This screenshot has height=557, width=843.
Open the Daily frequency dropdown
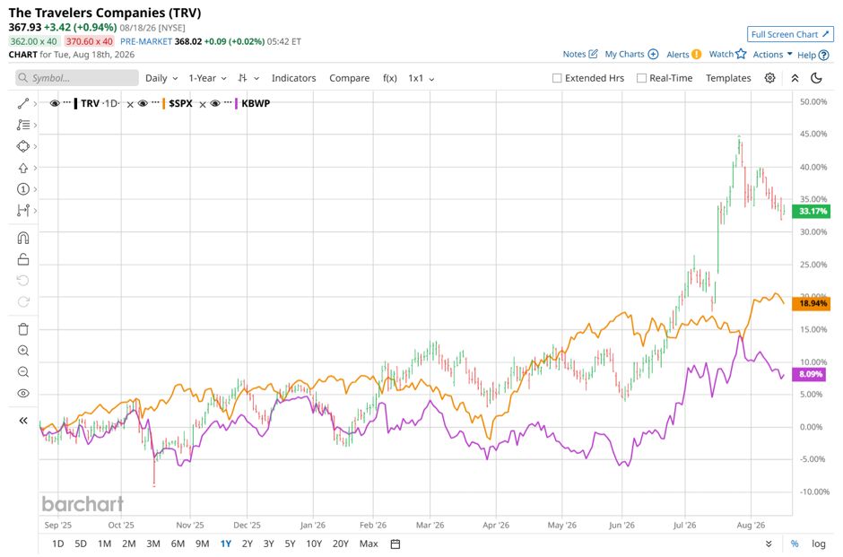[161, 78]
